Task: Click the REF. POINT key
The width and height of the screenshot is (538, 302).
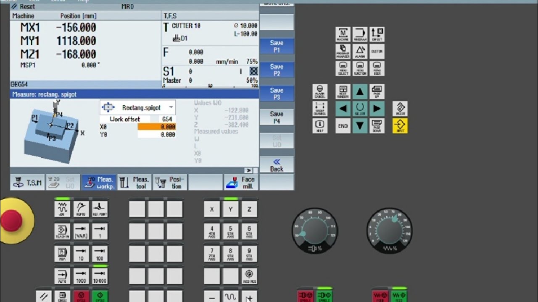Action: (x=100, y=209)
